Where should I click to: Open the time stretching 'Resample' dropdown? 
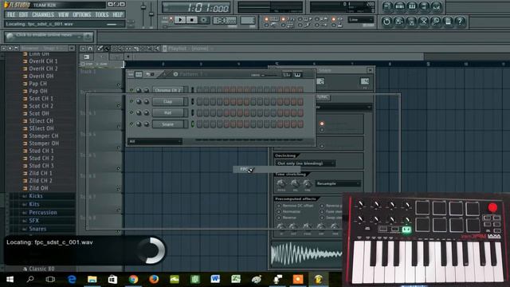(338, 183)
